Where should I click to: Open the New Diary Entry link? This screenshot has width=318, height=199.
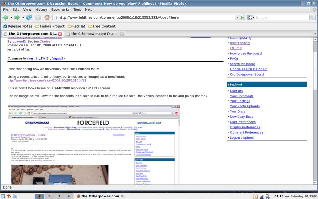pyautogui.click(x=241, y=117)
